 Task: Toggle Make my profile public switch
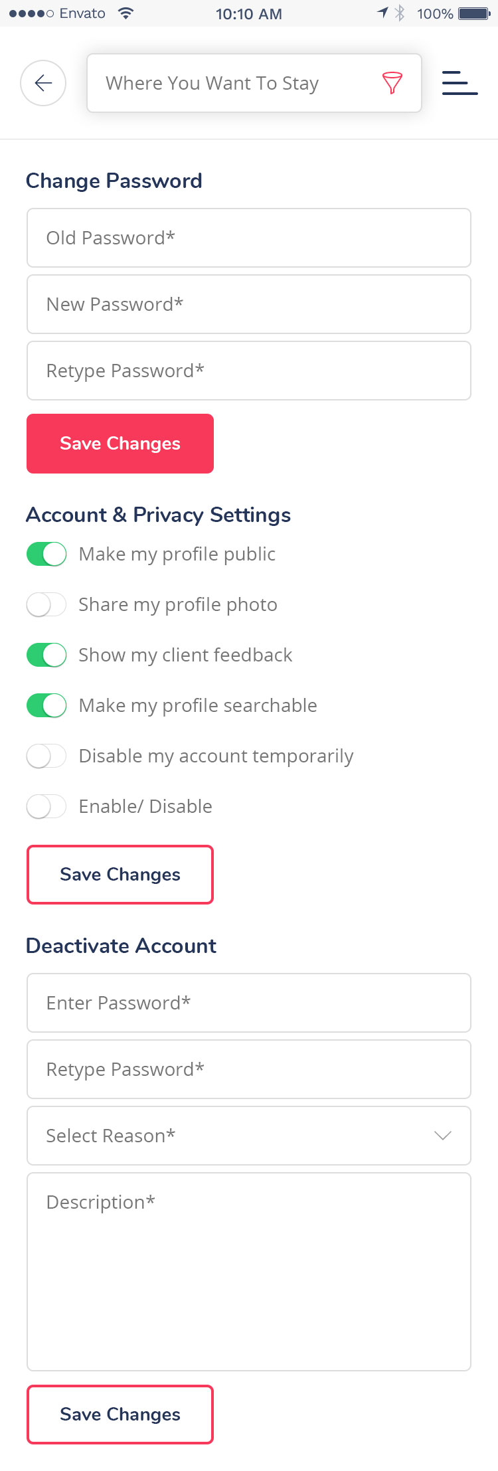coord(46,554)
